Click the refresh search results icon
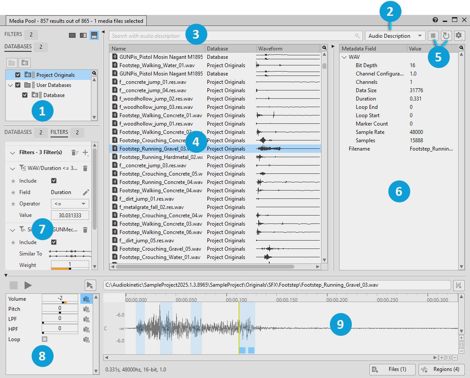 [446, 36]
